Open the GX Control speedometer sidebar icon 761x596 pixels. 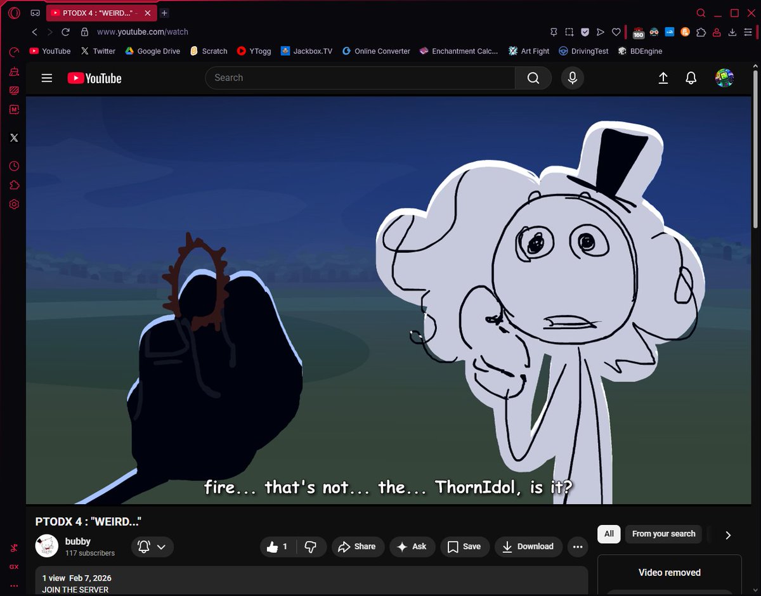click(14, 52)
